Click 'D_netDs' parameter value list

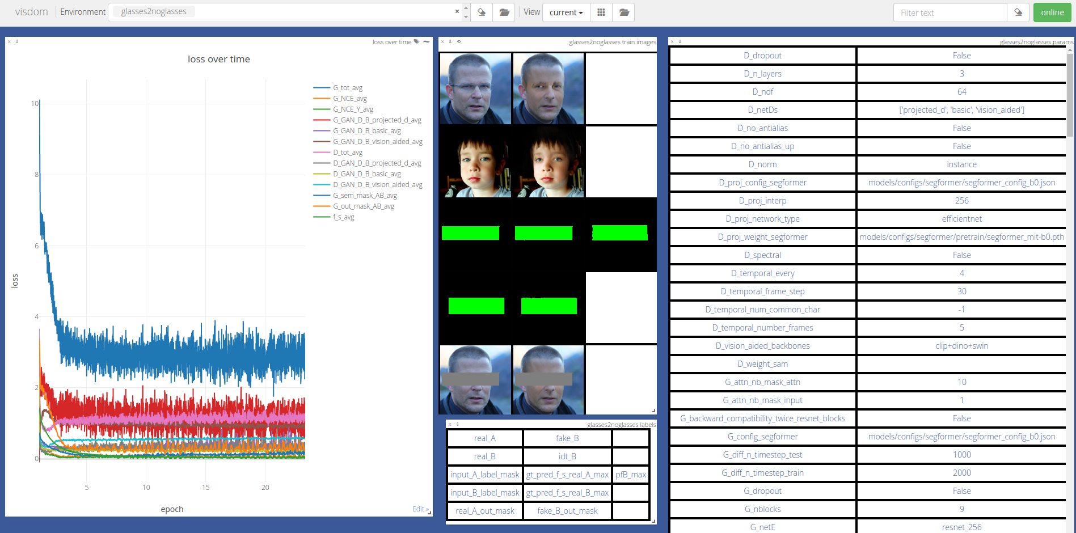click(961, 110)
